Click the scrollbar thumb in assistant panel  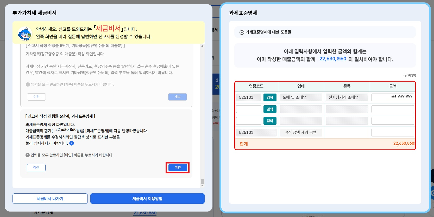tap(202, 181)
